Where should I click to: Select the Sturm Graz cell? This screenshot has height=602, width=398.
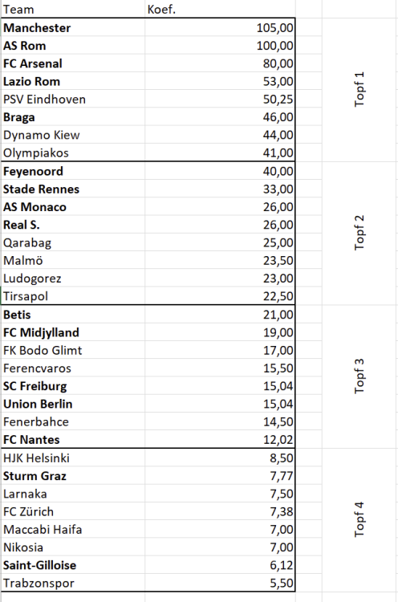(x=73, y=476)
